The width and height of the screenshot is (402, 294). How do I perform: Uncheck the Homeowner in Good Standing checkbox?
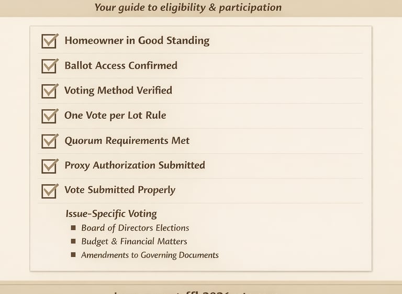click(x=49, y=41)
